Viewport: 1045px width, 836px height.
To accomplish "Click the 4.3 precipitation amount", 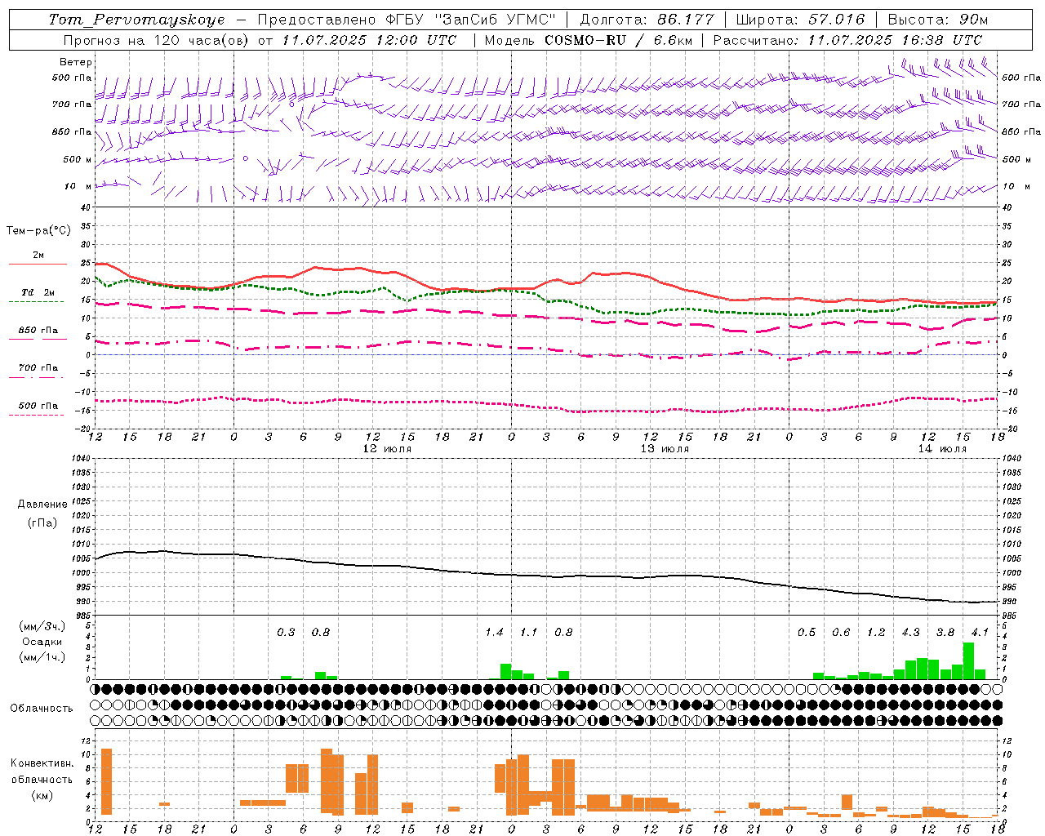I will coord(910,633).
